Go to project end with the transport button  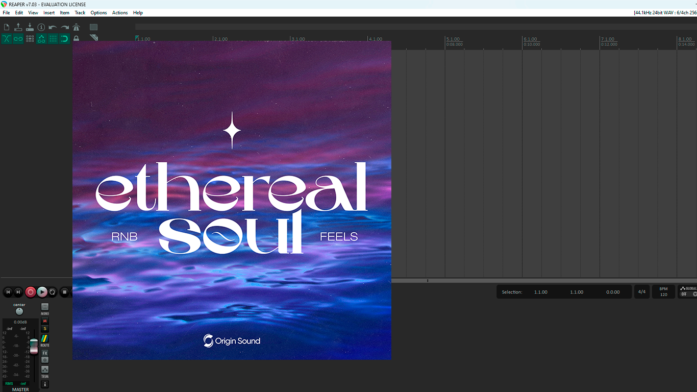click(x=18, y=292)
